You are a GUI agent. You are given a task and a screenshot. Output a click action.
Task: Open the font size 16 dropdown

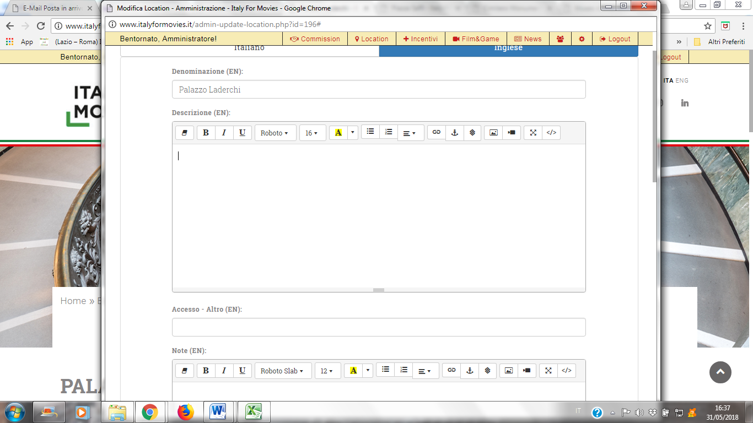(311, 133)
